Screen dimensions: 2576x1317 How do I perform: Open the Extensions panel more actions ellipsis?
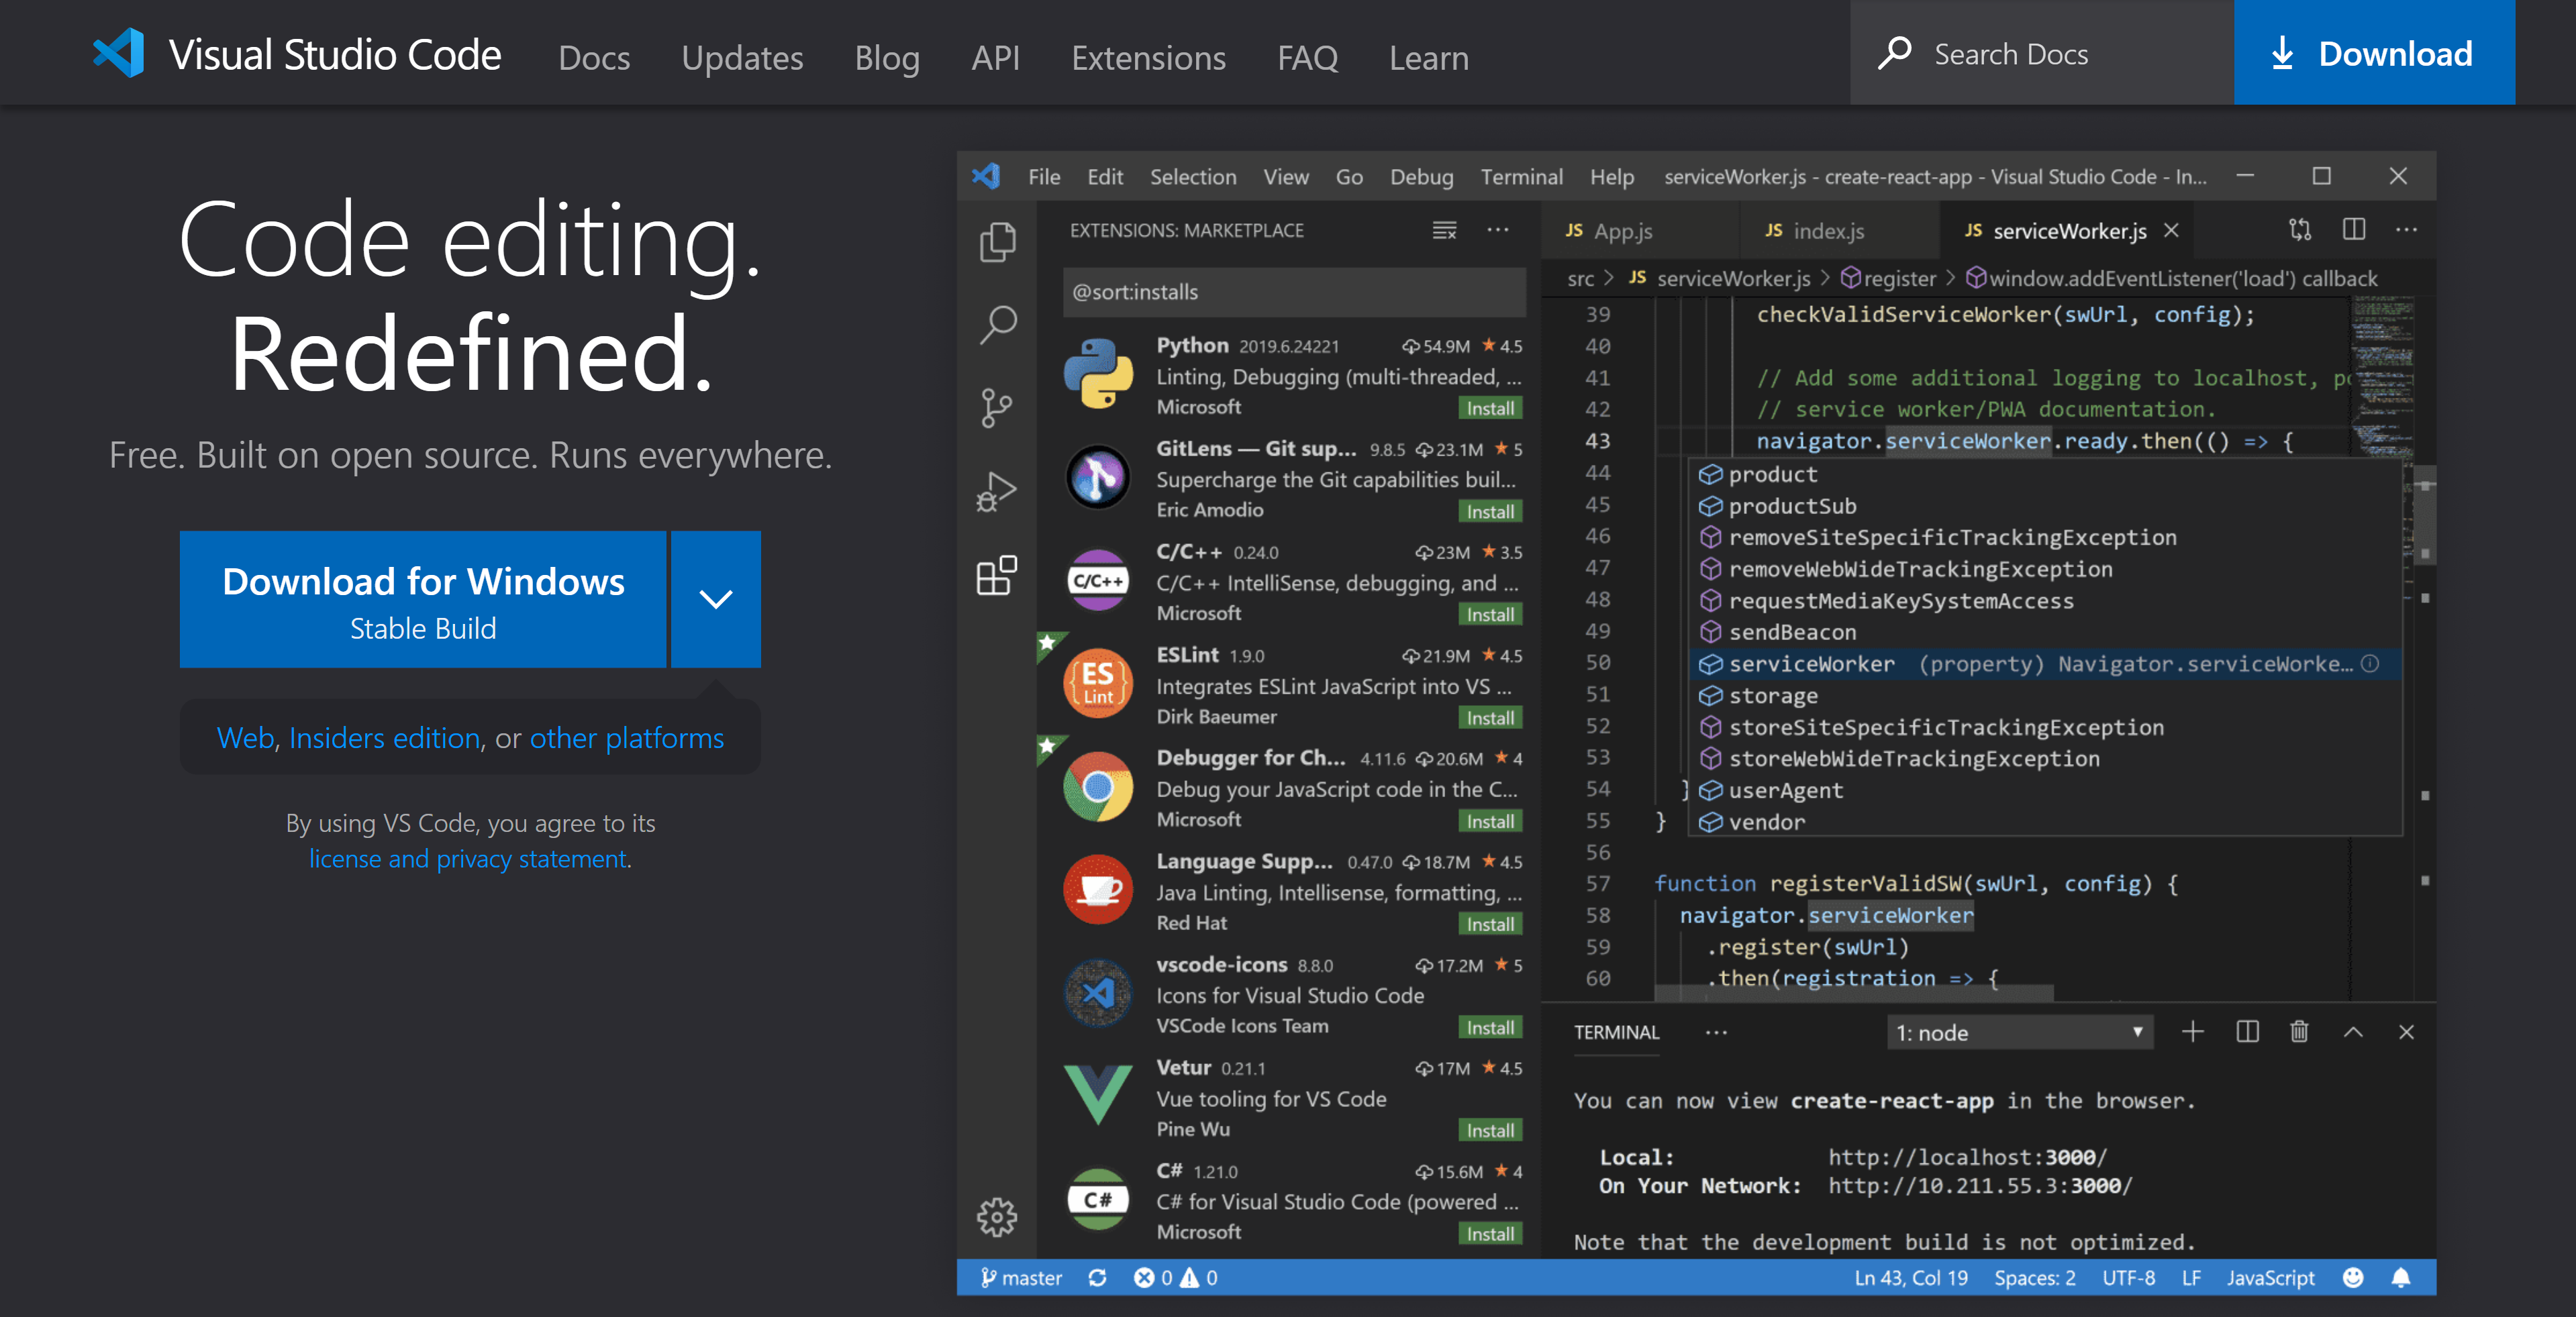click(x=1497, y=230)
